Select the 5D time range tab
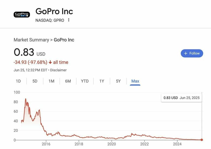The height and width of the screenshot is (149, 211). 35,81
